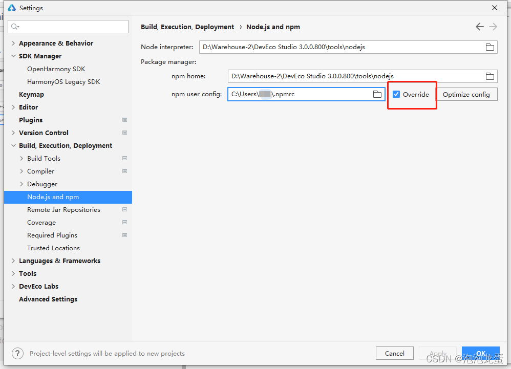Browse folder for npm home path
Viewport: 511px width, 369px height.
tap(489, 77)
